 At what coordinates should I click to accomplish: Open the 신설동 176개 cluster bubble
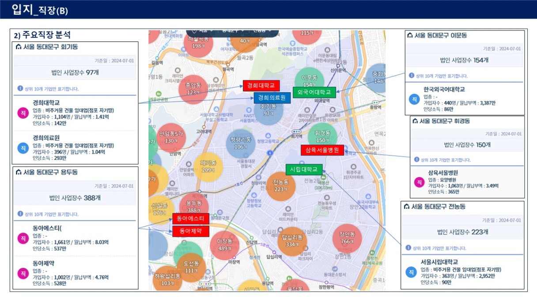coord(159,209)
